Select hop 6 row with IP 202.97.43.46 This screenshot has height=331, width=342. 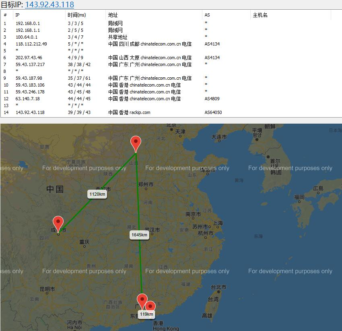click(x=171, y=58)
